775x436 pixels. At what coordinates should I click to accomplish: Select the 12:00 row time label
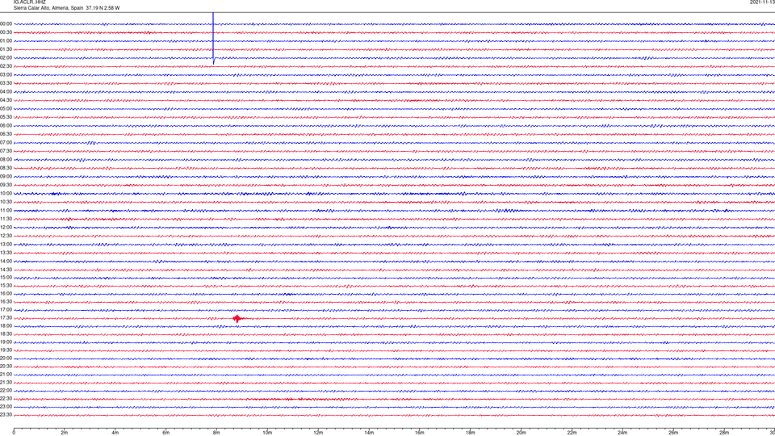tap(6, 227)
